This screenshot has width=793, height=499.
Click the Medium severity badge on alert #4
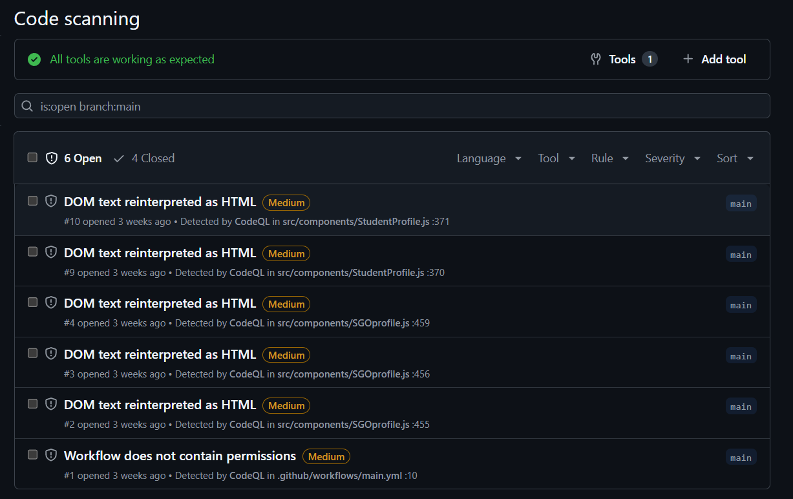tap(286, 304)
